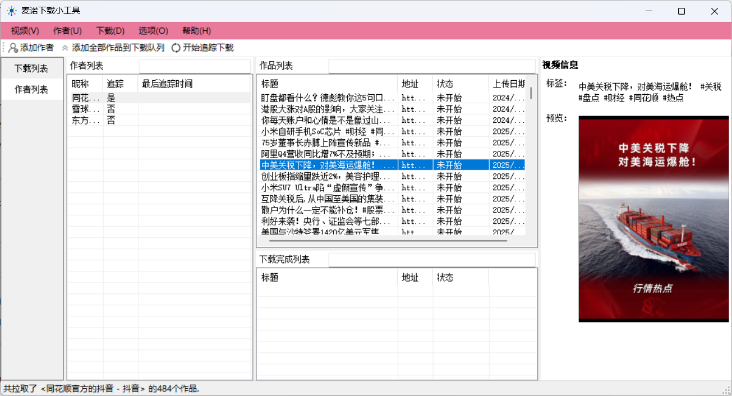Select author row 雪球...
The width and height of the screenshot is (732, 396).
point(159,109)
